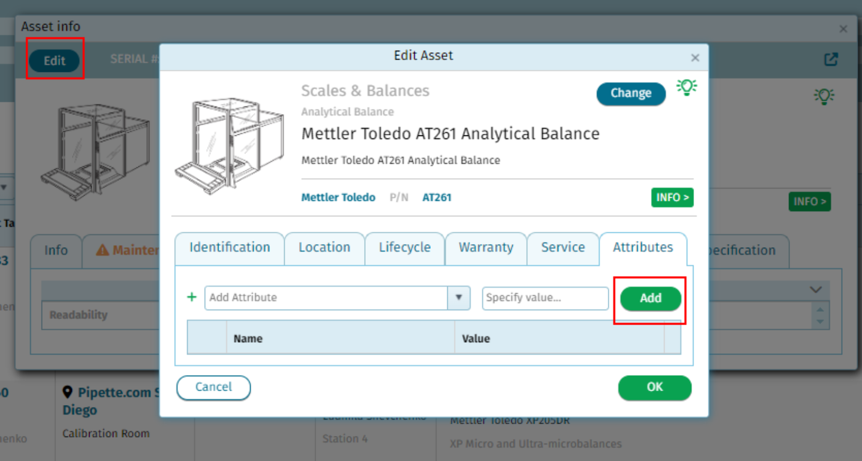Select the Attributes tab

tap(643, 248)
